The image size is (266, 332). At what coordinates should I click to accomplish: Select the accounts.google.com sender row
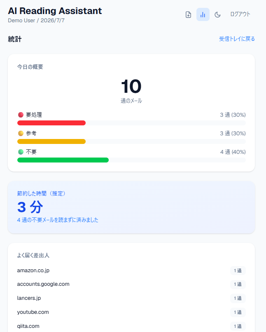[x=131, y=284]
